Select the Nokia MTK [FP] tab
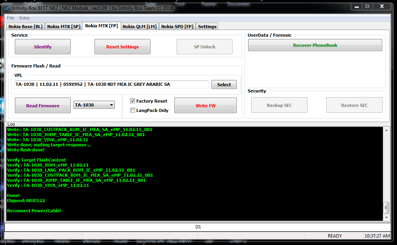 tap(102, 26)
